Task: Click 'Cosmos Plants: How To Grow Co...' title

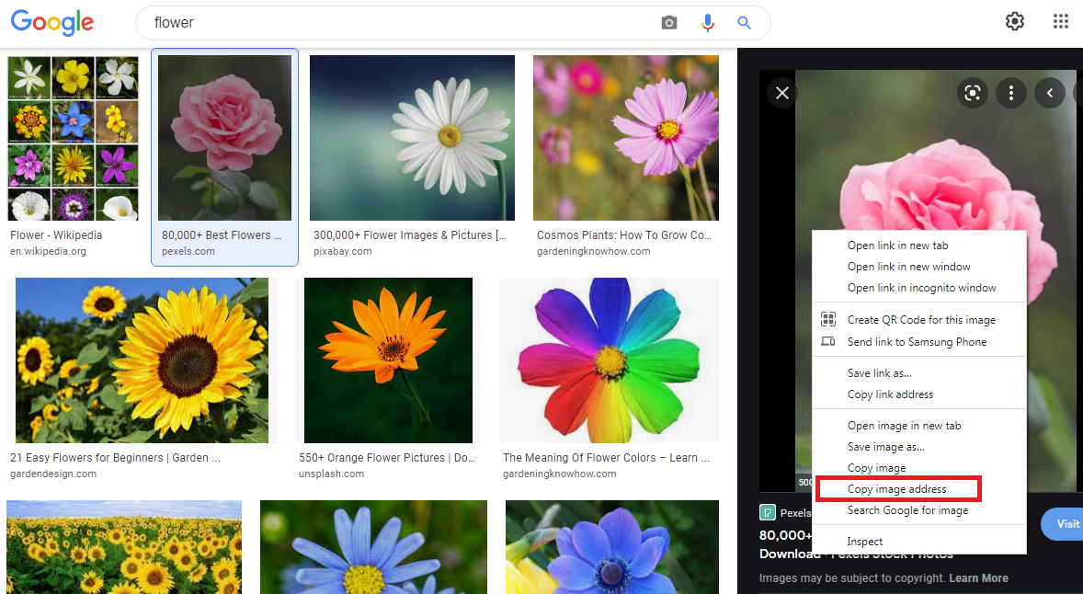Action: point(623,234)
